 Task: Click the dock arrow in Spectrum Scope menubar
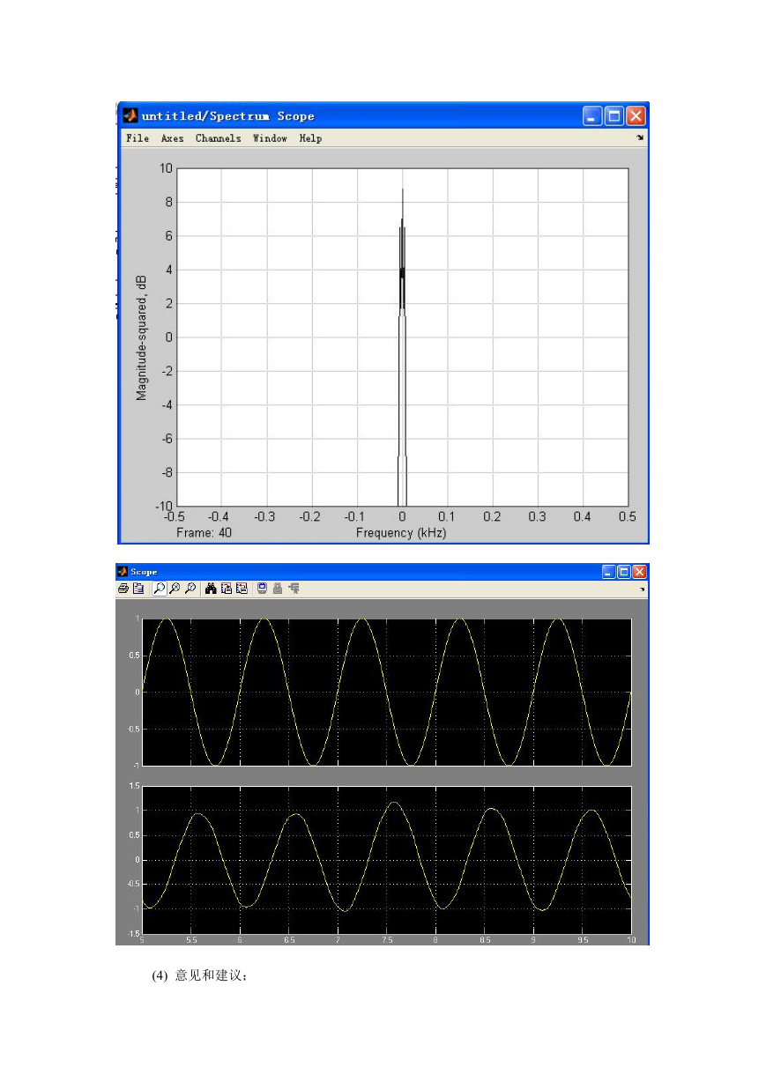tap(640, 137)
